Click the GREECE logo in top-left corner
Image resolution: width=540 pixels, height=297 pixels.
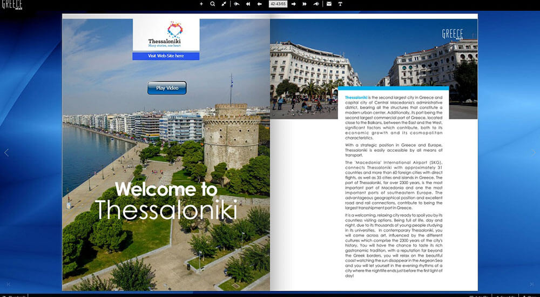[x=12, y=4]
